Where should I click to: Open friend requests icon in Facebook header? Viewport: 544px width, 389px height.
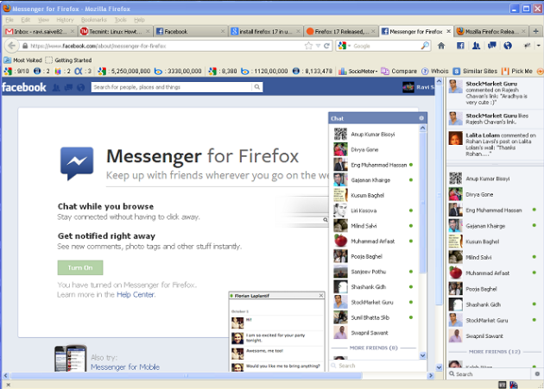point(56,87)
